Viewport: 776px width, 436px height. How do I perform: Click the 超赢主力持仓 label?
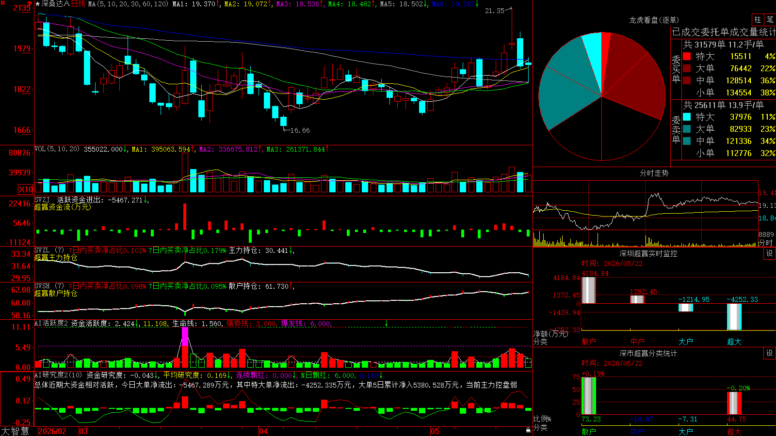click(56, 257)
